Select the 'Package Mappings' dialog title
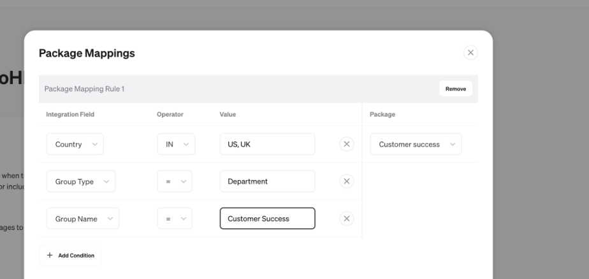The image size is (589, 279). point(87,53)
